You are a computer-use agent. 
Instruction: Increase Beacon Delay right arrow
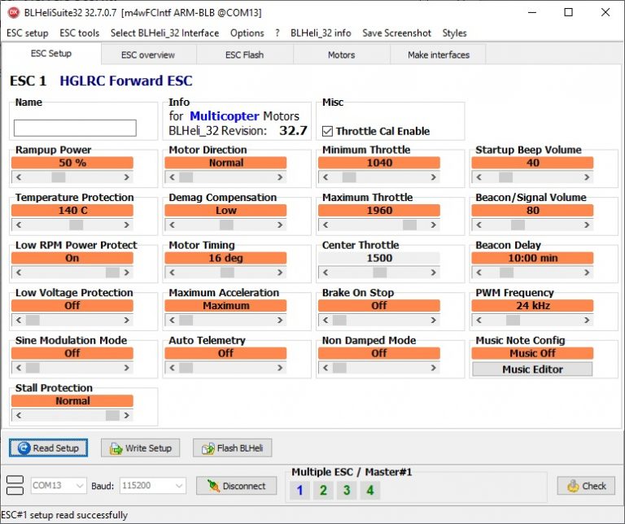coord(587,272)
